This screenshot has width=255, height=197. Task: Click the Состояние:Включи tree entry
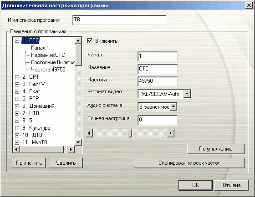(52, 62)
